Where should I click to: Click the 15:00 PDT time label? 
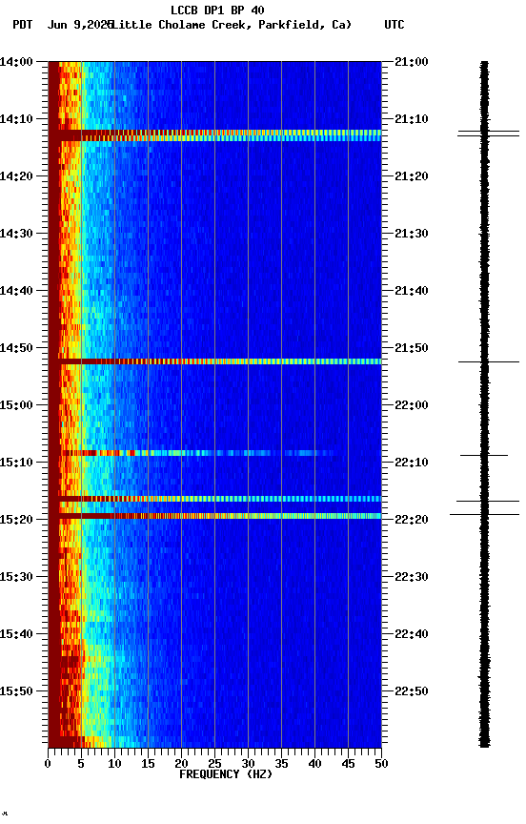(x=16, y=405)
